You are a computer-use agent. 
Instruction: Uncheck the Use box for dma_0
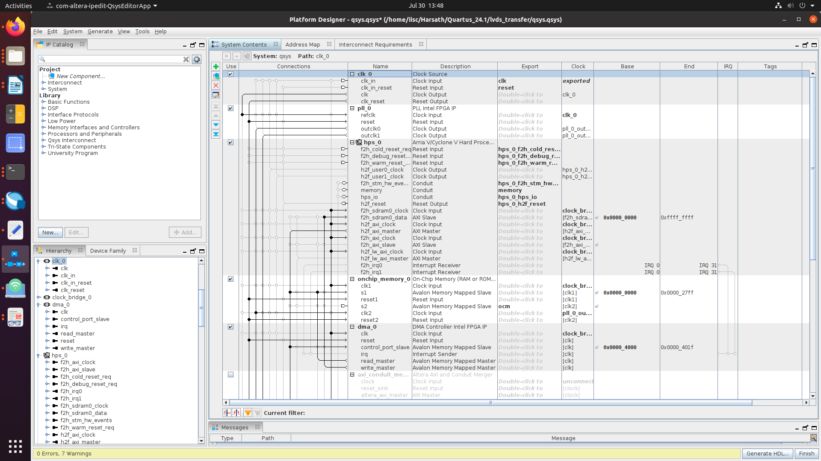(x=231, y=327)
